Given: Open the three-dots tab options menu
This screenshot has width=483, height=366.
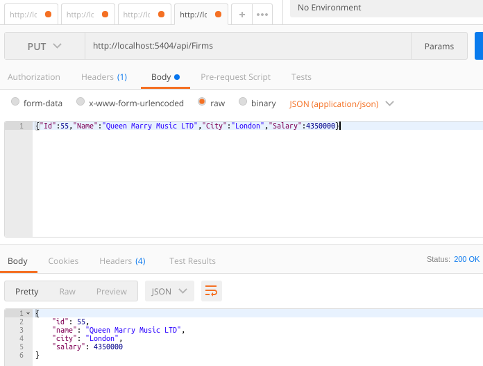Looking at the screenshot, I should coord(262,14).
